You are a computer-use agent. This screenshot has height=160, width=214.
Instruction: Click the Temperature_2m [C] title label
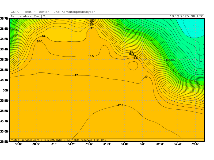pyautogui.click(x=28, y=16)
